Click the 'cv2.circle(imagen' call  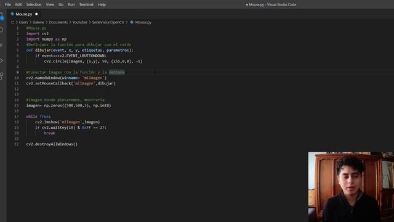click(93, 61)
